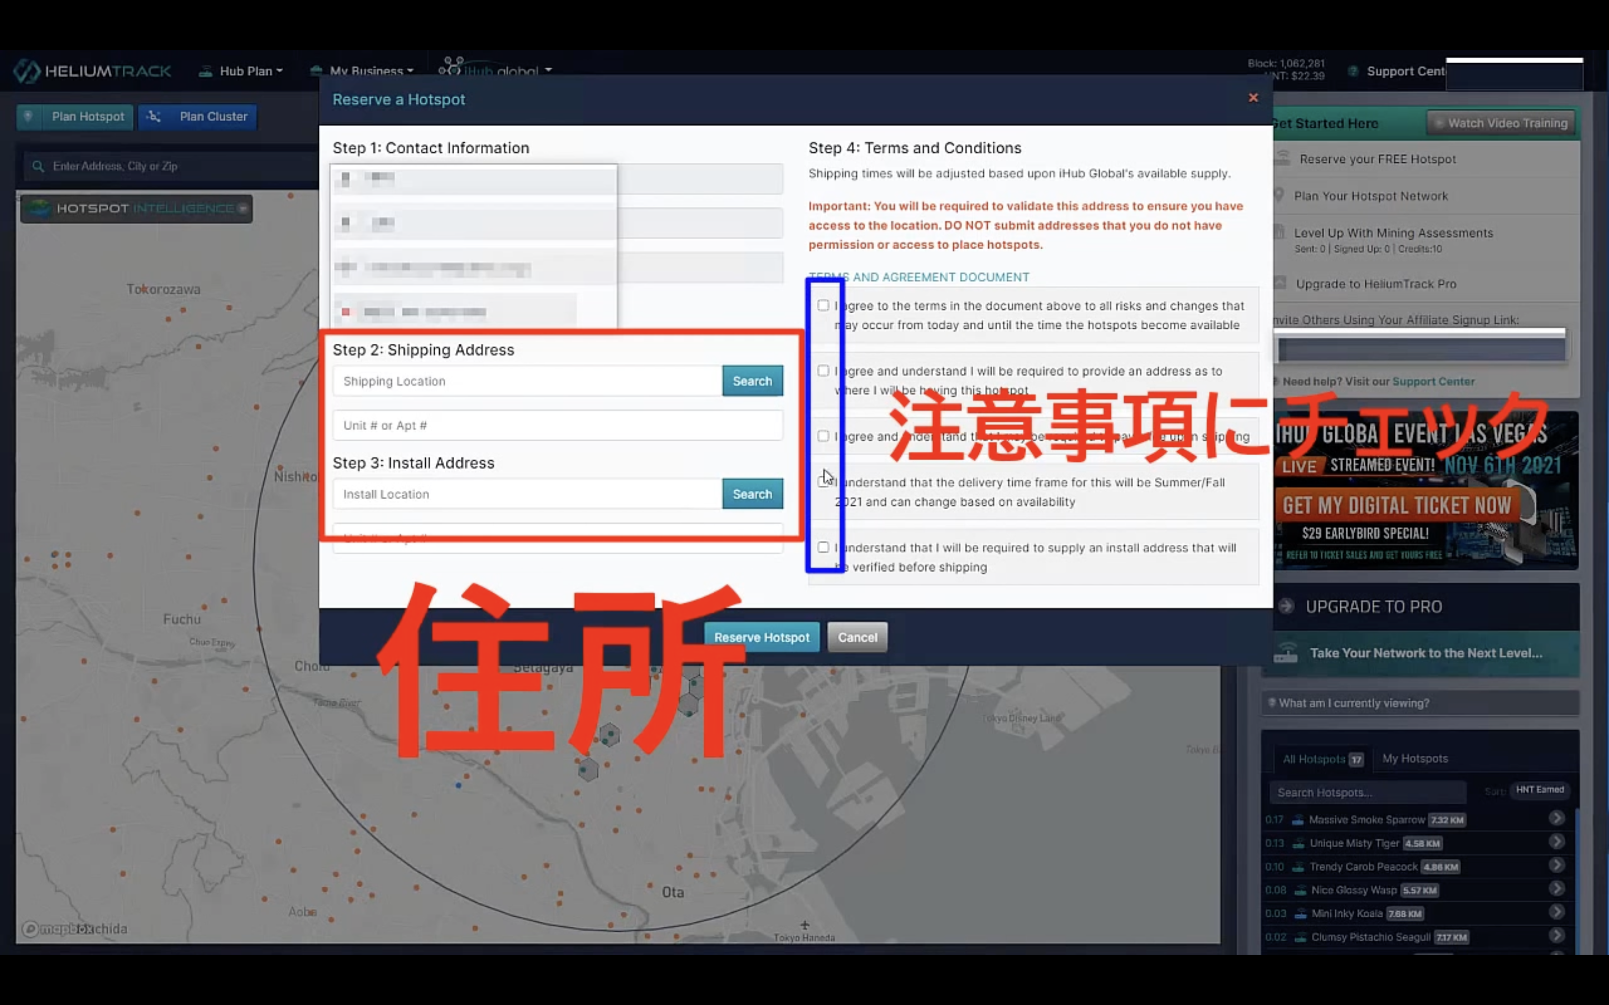Open the Hub Plan dropdown menu

pos(241,71)
